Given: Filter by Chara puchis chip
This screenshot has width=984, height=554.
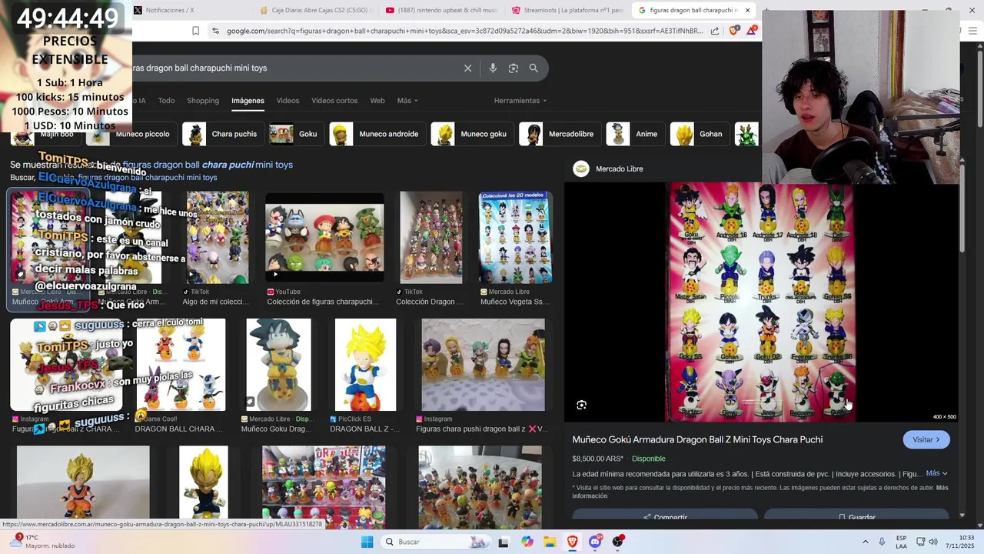Looking at the screenshot, I should [223, 134].
